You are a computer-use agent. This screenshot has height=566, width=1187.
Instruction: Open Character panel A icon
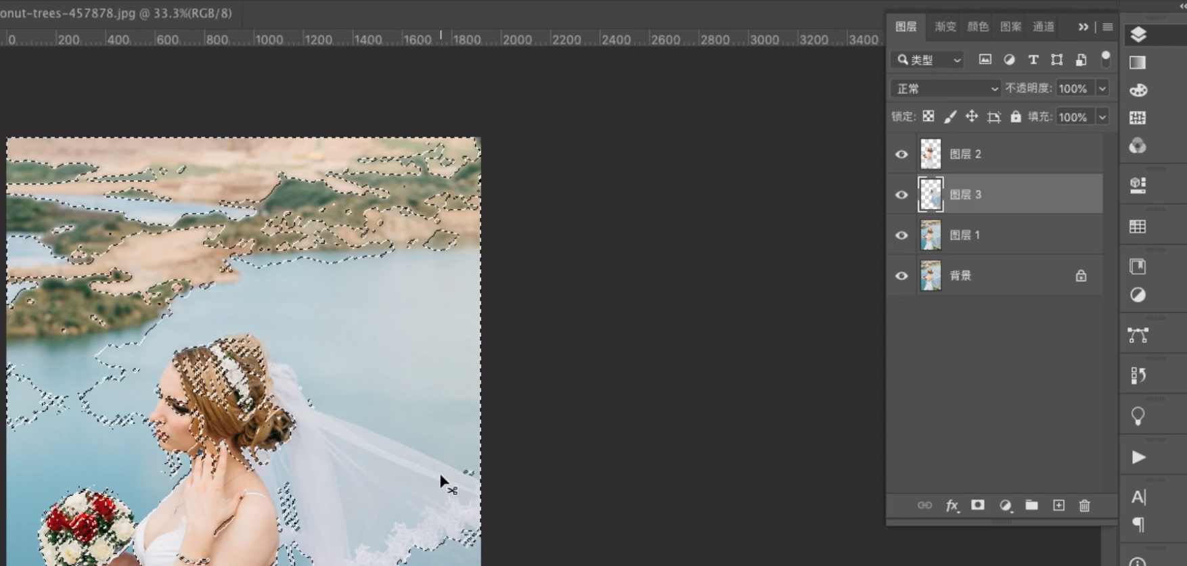pos(1138,497)
